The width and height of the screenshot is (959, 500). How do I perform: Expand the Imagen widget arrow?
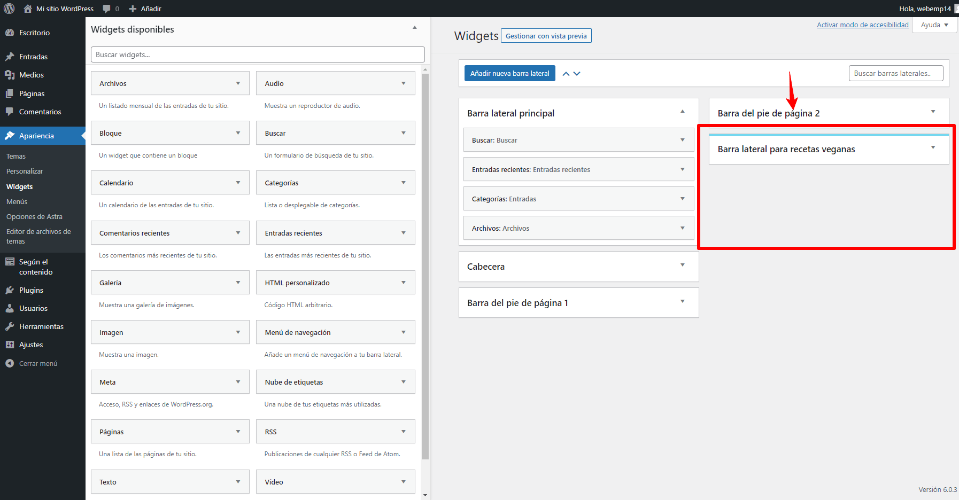pos(238,332)
